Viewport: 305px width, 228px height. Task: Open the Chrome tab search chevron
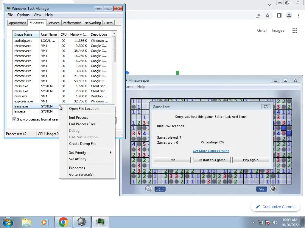click(x=269, y=5)
